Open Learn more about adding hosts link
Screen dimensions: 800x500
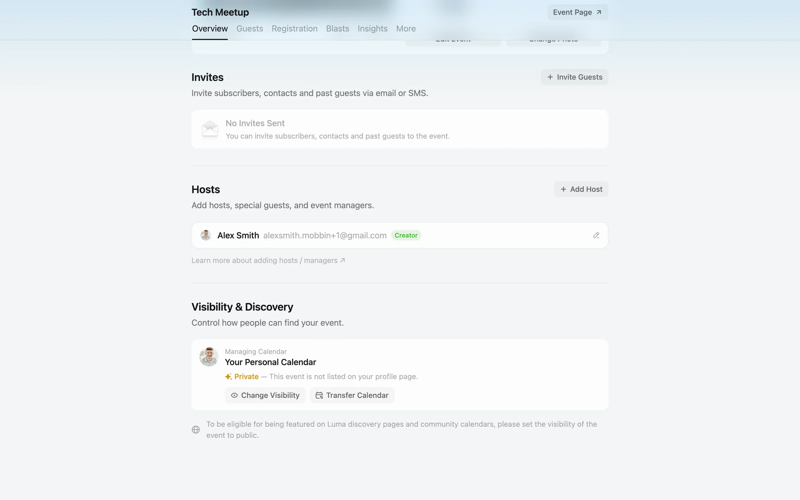pyautogui.click(x=268, y=260)
